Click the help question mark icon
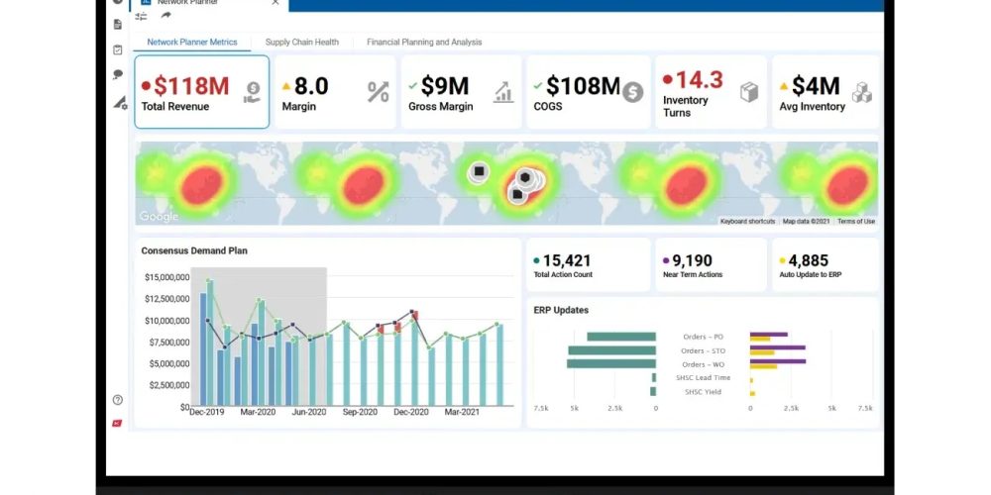Screen dimensions: 991x495 point(118,400)
